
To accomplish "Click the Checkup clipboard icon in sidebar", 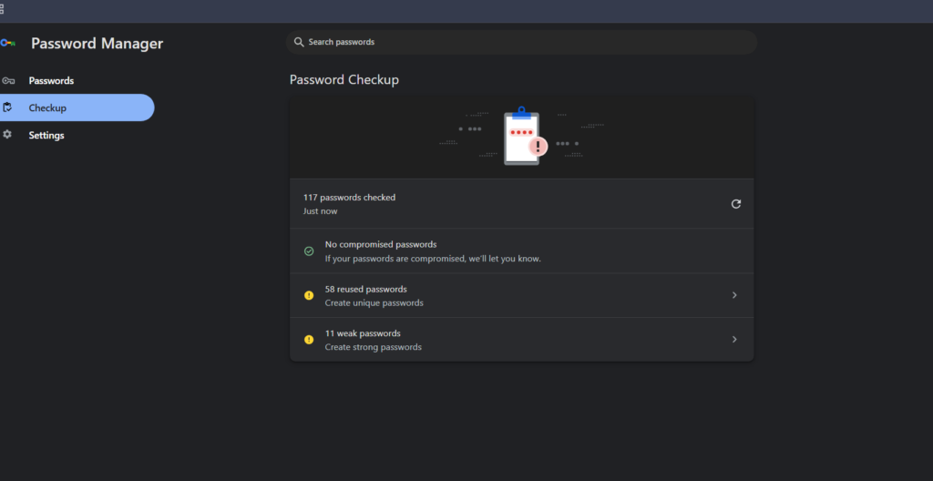I will click(7, 107).
